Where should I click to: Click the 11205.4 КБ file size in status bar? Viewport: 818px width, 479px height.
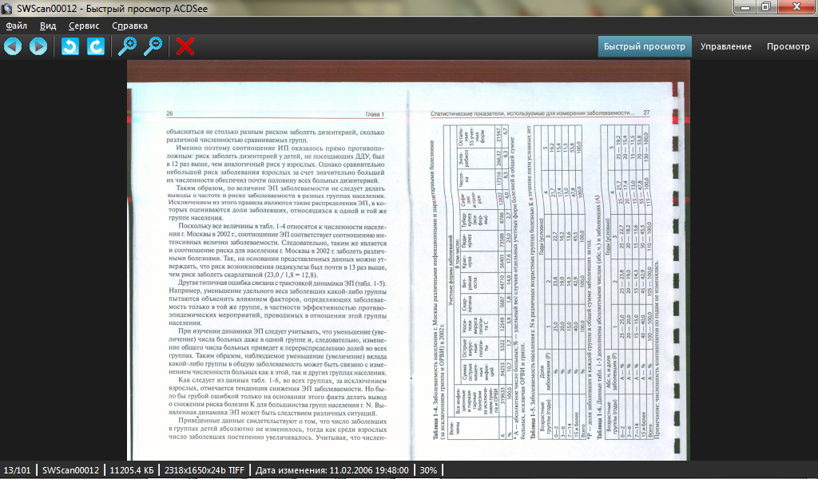132,470
